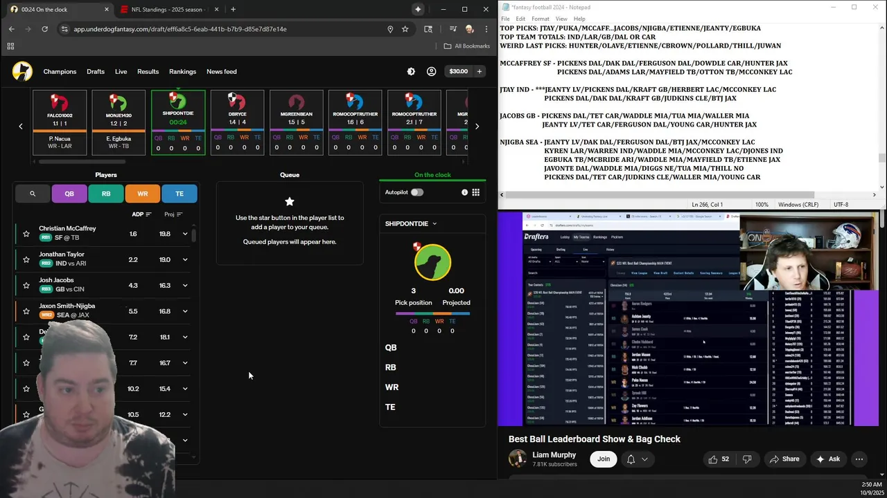Viewport: 887px width, 498px height.
Task: Click the location pin in the address bar
Action: click(390, 29)
